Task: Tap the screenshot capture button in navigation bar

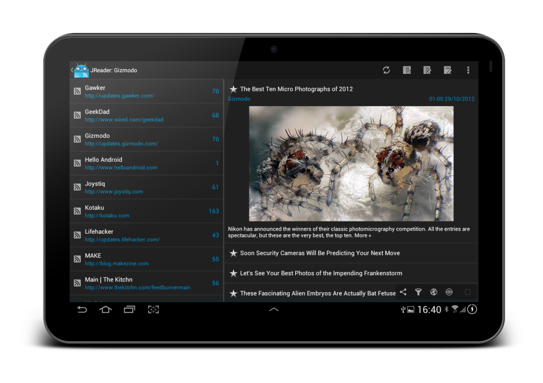Action: click(x=153, y=310)
